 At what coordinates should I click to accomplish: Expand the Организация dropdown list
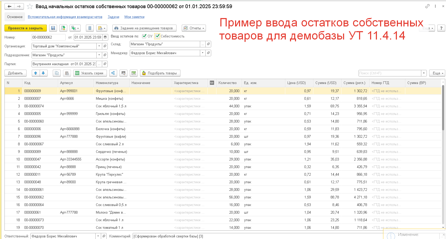pyautogui.click(x=99, y=46)
